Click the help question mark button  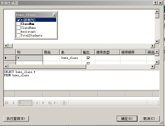click(x=155, y=3)
